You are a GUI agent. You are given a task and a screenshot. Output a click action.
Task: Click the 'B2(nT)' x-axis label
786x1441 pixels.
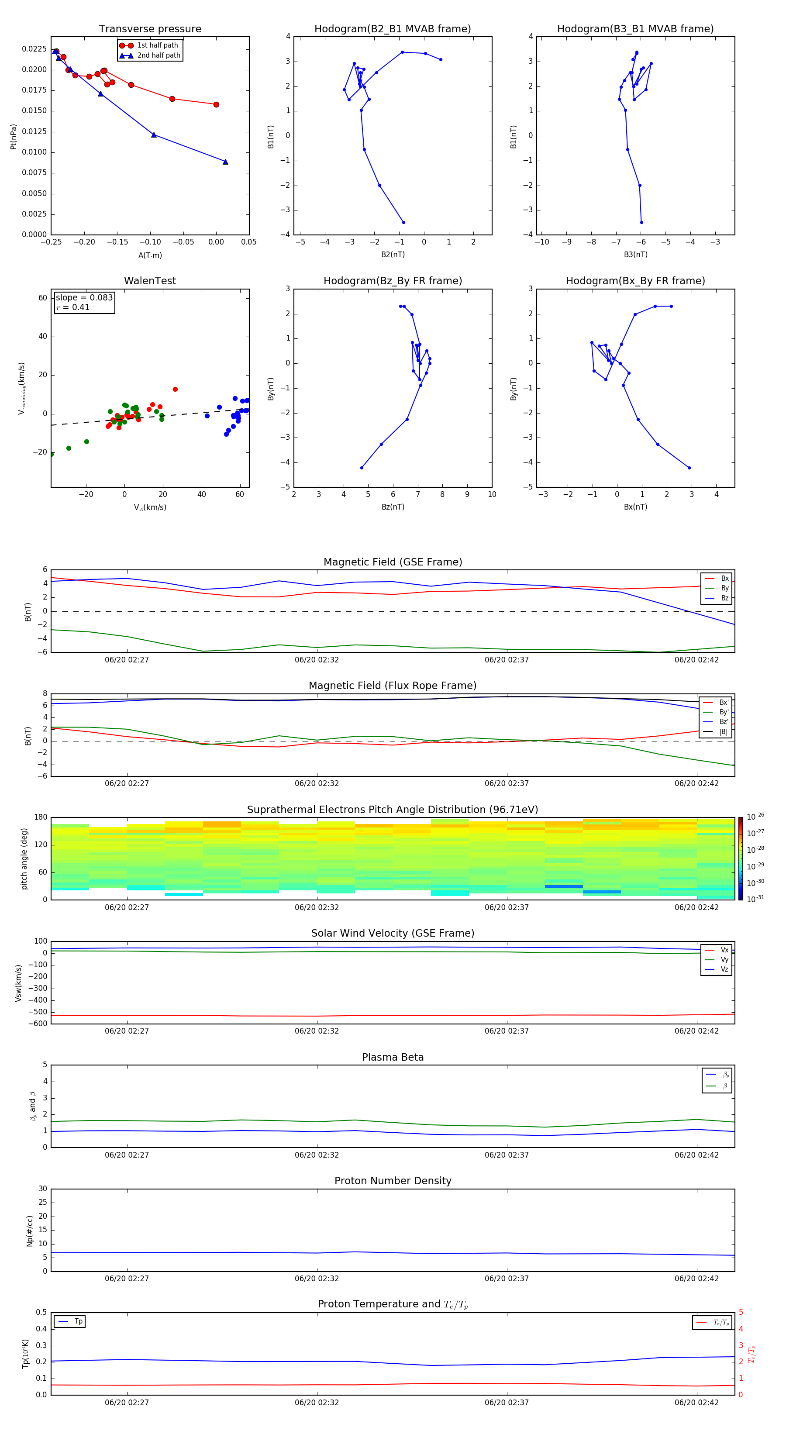click(x=393, y=255)
